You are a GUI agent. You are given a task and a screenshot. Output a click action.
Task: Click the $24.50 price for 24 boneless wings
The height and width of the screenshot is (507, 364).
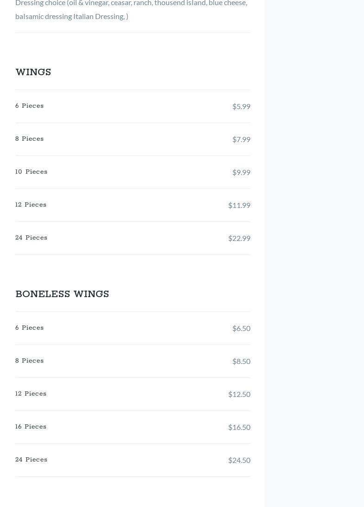point(239,460)
